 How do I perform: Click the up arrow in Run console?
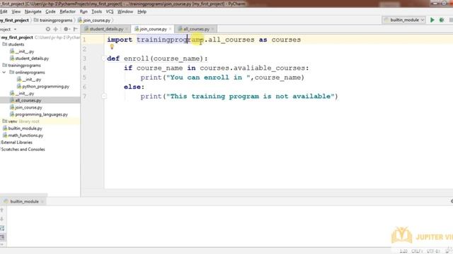pos(2,210)
